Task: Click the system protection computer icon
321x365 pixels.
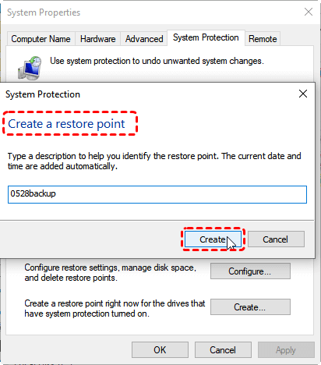Action: point(30,68)
